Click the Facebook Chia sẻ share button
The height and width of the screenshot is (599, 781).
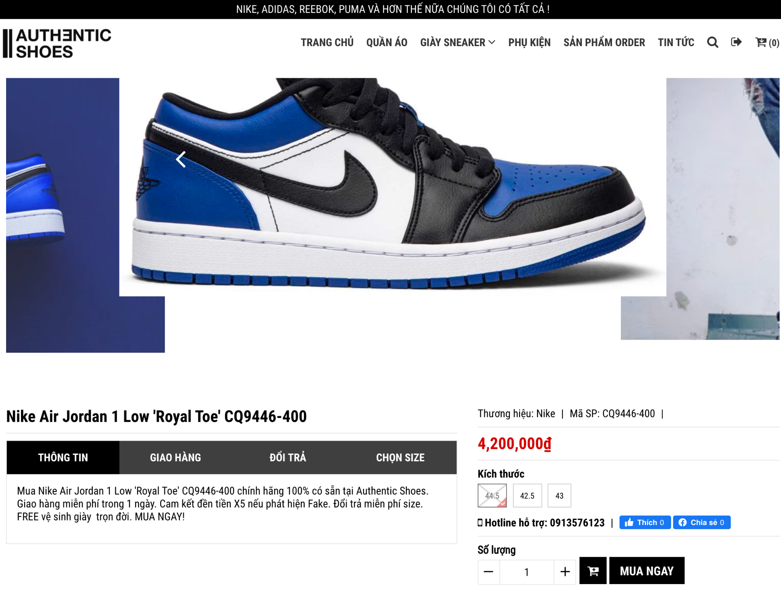point(702,522)
